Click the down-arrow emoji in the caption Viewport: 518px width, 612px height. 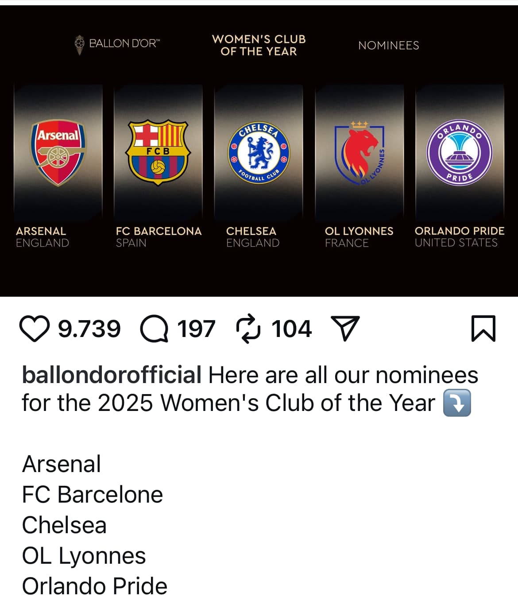point(457,403)
